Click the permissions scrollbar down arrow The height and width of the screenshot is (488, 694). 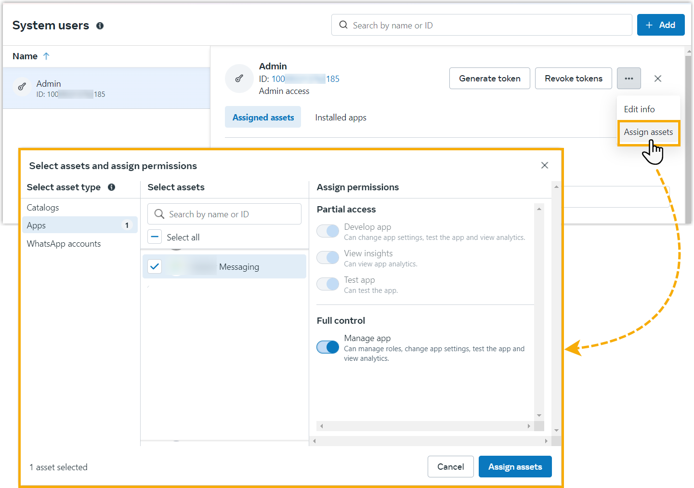click(x=539, y=416)
